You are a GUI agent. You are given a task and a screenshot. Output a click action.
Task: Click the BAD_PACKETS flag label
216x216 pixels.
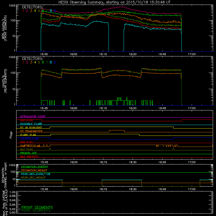(29, 157)
